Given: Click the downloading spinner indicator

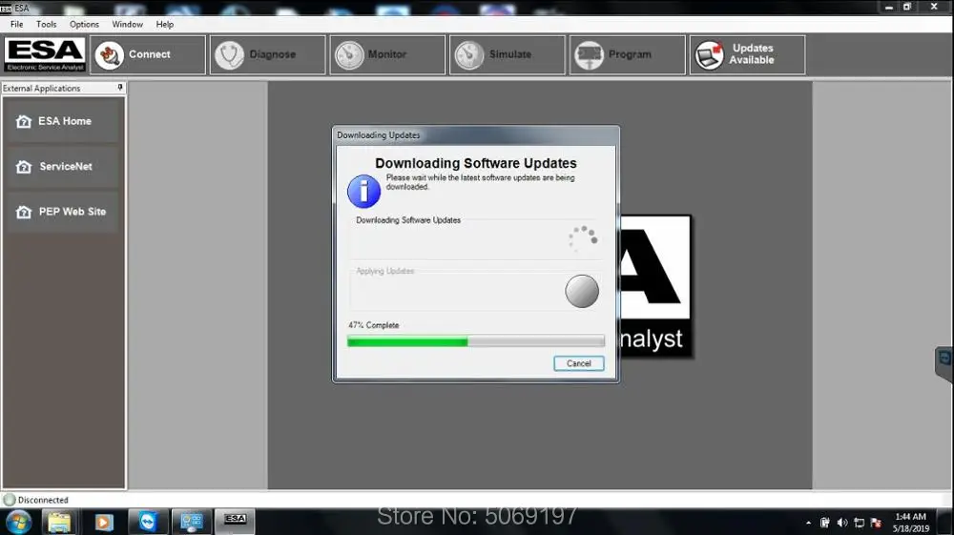Looking at the screenshot, I should pos(583,237).
